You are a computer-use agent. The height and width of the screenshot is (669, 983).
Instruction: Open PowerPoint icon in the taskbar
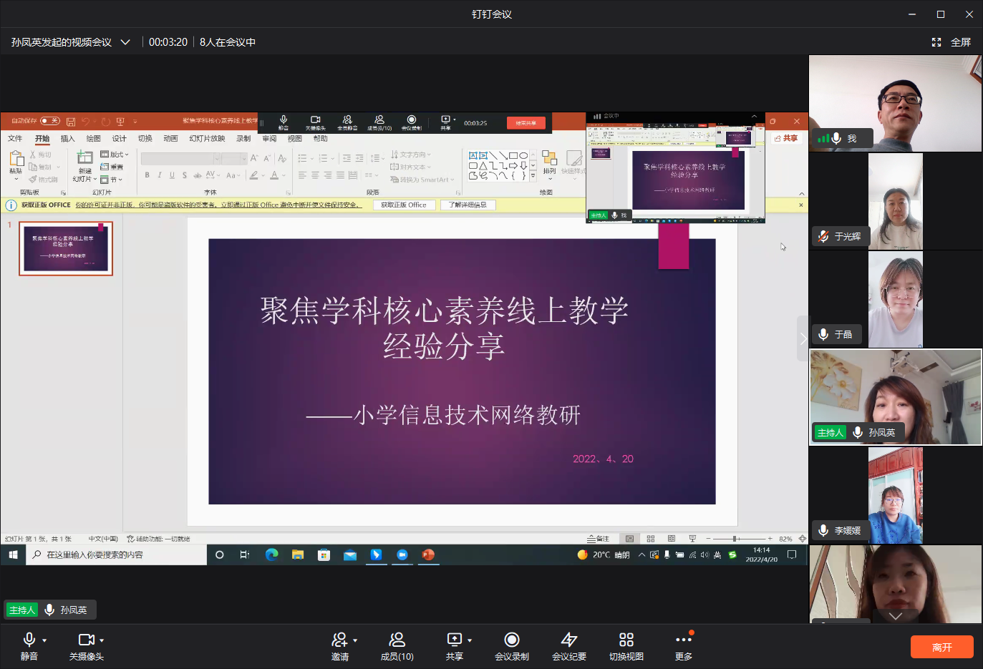coord(428,555)
